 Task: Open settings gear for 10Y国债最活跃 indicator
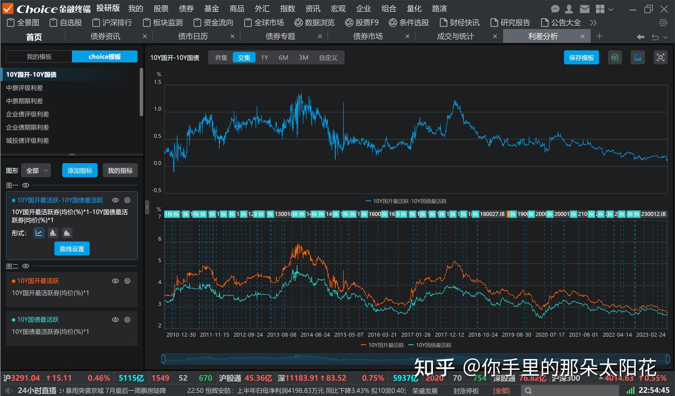tap(128, 320)
